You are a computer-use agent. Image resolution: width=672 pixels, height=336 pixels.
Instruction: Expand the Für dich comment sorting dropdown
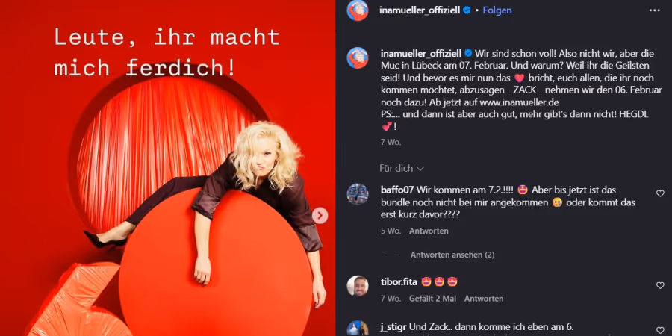pos(402,169)
